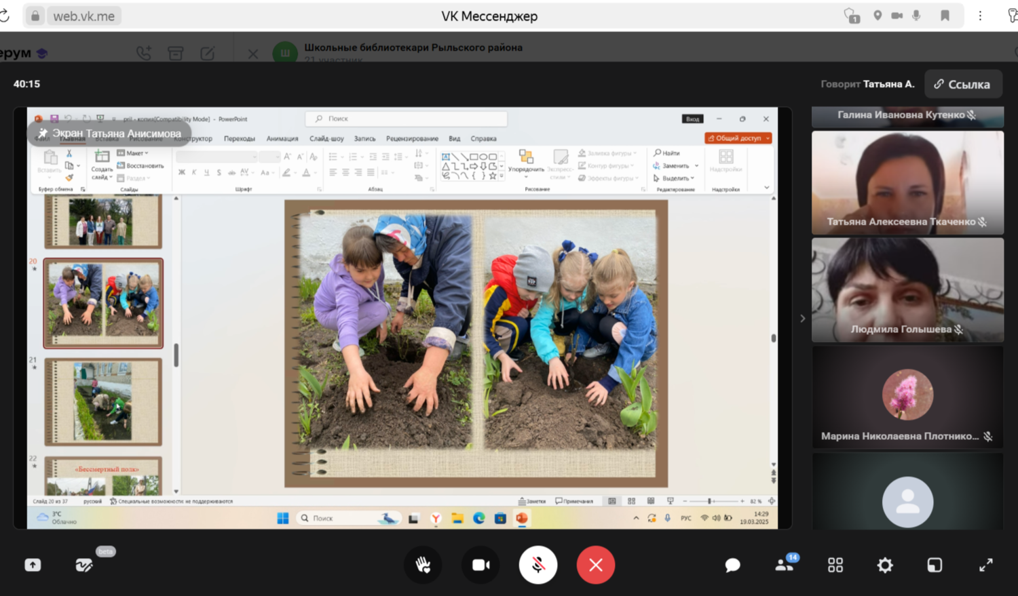The image size is (1018, 596).
Task: Open Вид tab in PowerPoint ribbon
Action: pos(455,138)
